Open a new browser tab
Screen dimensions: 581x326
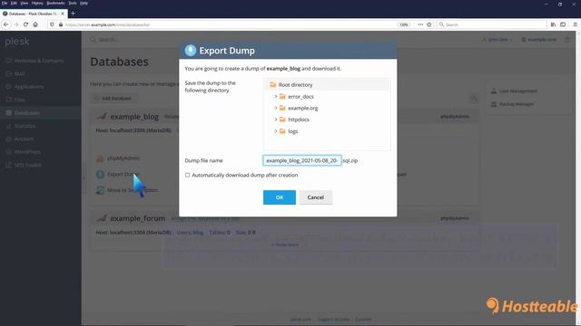73,14
